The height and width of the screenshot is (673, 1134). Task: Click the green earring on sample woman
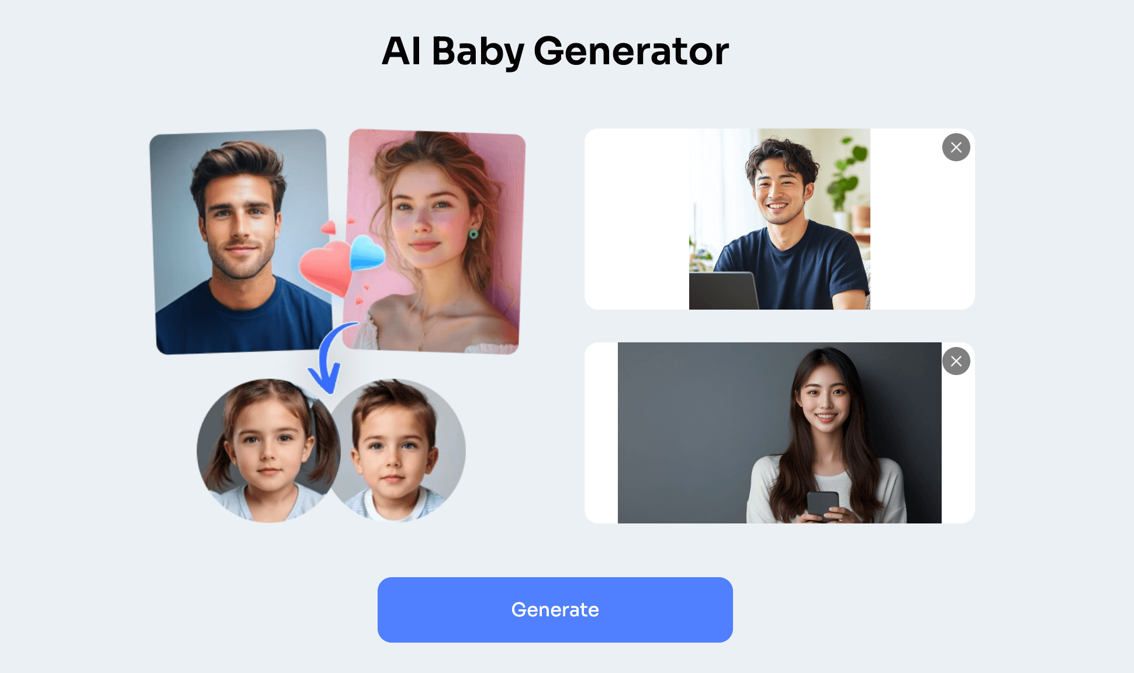tap(473, 234)
